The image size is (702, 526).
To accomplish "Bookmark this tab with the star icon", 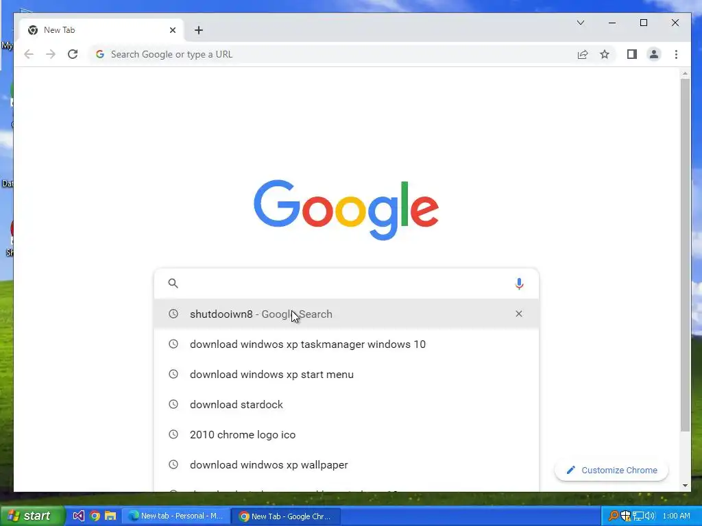I will [x=605, y=54].
